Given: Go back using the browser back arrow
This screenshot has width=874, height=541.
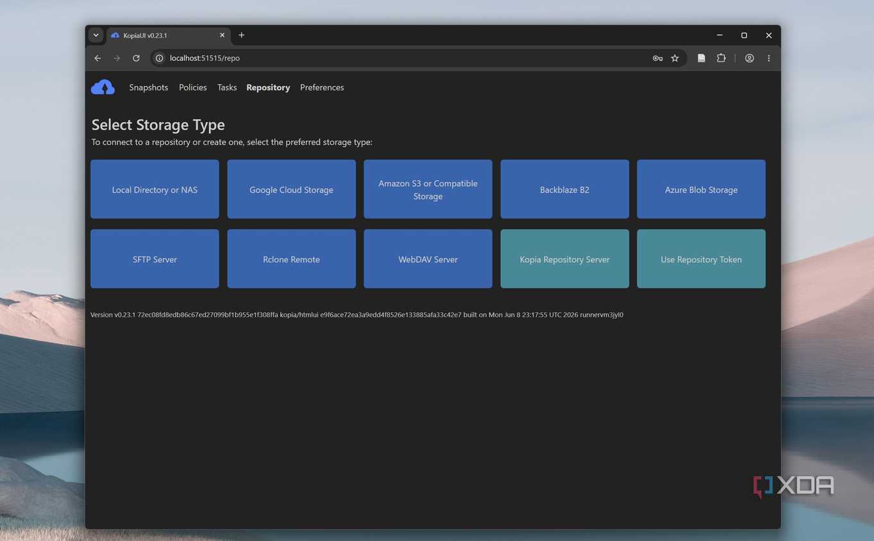Looking at the screenshot, I should point(97,58).
